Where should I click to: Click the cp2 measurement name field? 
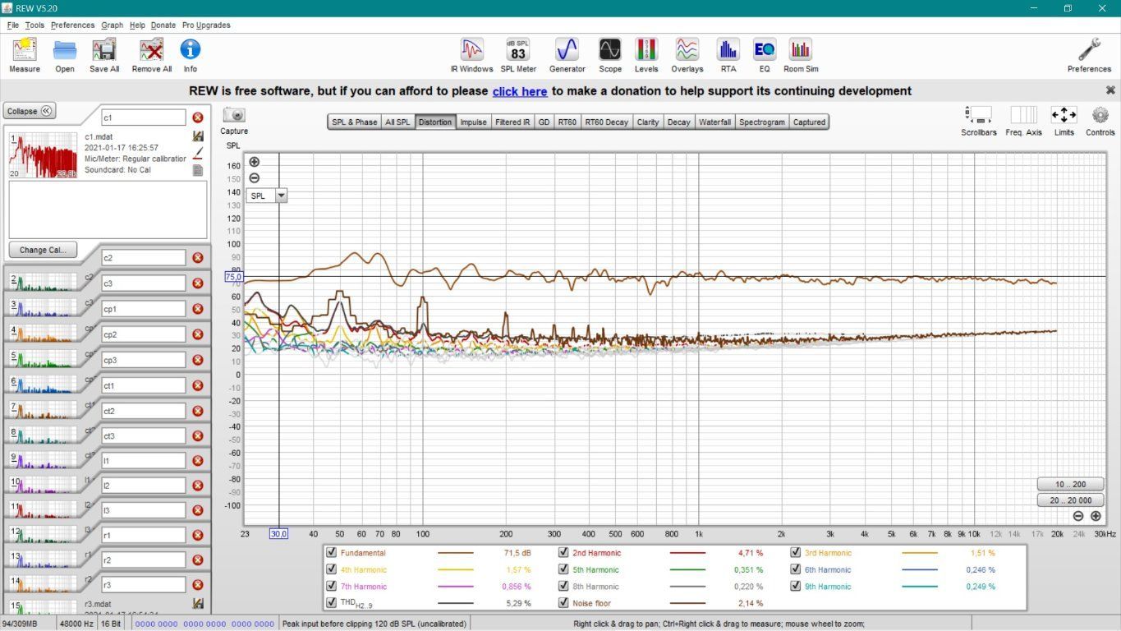(144, 334)
